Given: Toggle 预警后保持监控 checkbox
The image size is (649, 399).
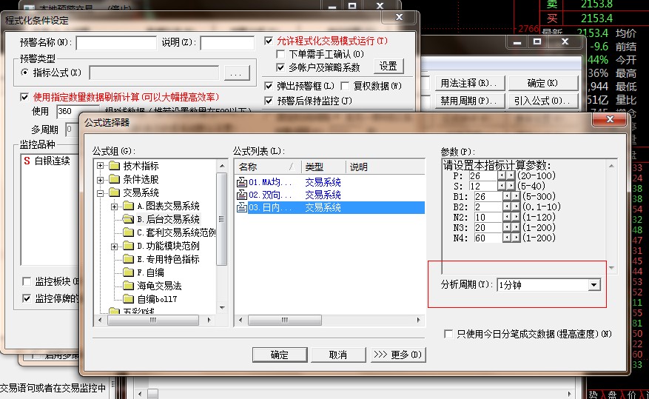Looking at the screenshot, I should [269, 100].
